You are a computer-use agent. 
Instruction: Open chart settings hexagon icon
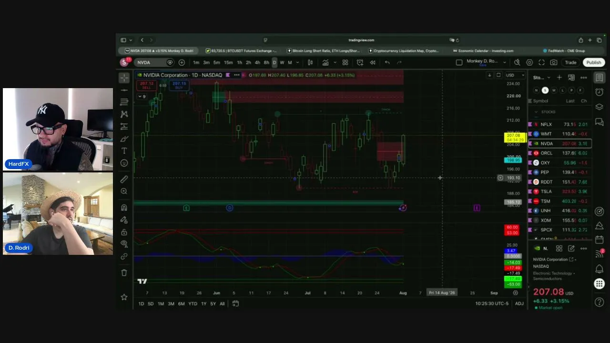pyautogui.click(x=529, y=62)
